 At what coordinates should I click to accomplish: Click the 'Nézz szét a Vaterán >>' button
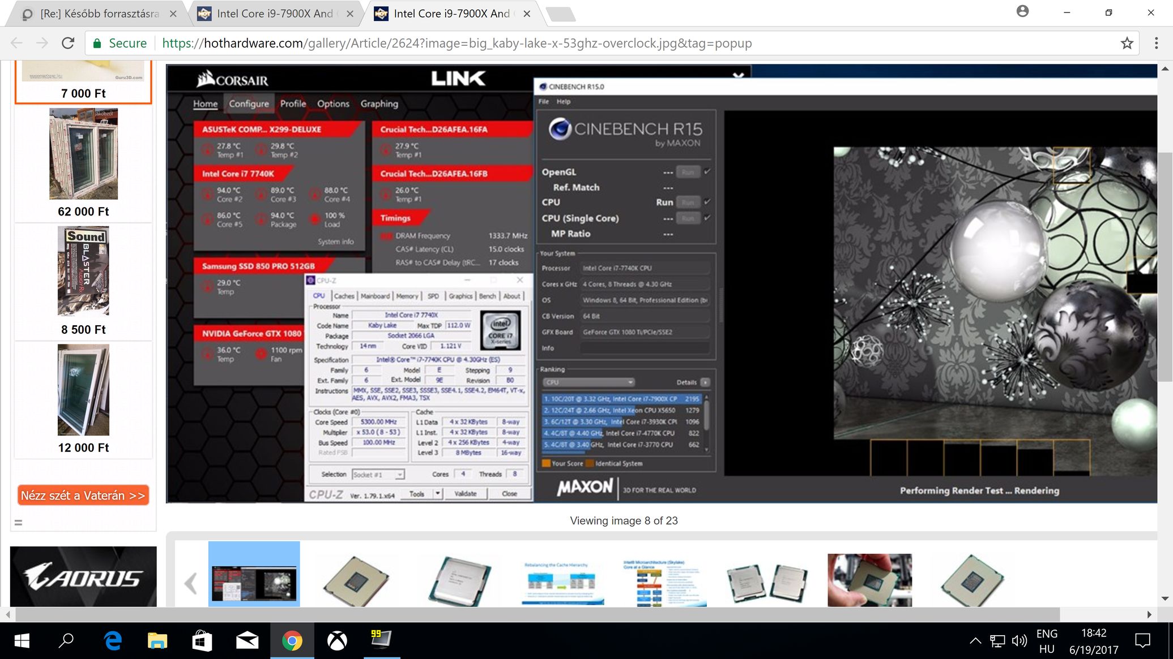(x=83, y=495)
